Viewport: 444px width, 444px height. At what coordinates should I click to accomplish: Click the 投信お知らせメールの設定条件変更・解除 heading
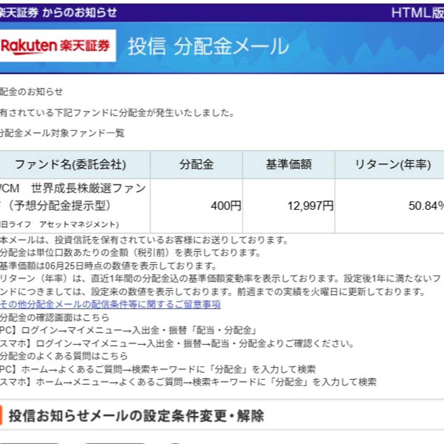136,416
